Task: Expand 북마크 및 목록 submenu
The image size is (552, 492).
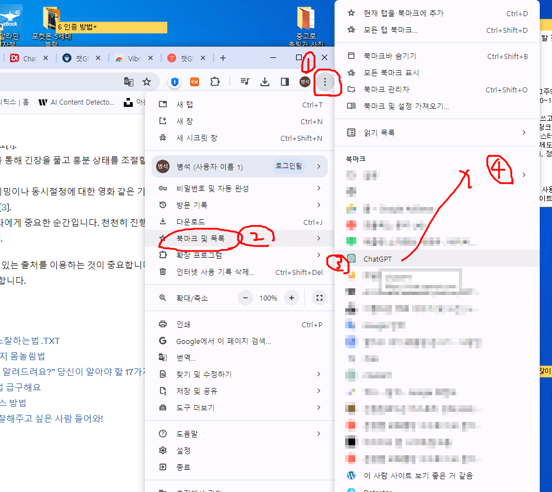Action: 240,238
